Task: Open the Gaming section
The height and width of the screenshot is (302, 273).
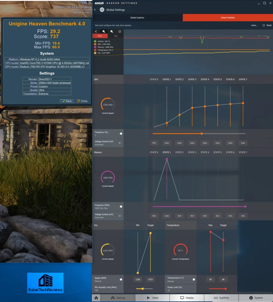Action: coord(118,298)
